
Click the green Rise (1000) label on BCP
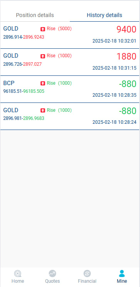click(x=59, y=83)
